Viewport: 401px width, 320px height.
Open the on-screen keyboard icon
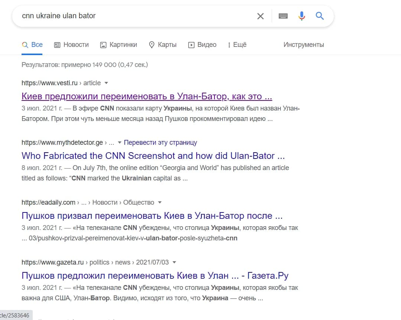coord(283,16)
